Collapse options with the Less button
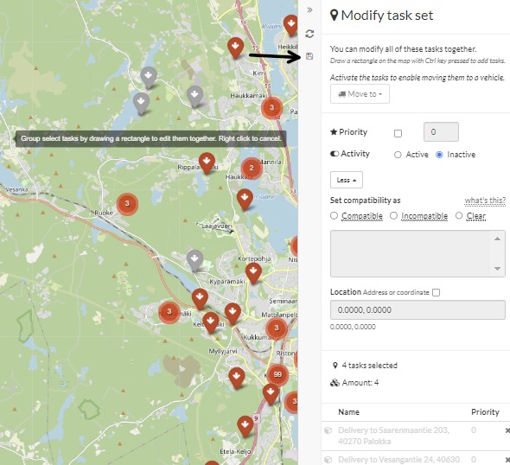 pyautogui.click(x=347, y=180)
